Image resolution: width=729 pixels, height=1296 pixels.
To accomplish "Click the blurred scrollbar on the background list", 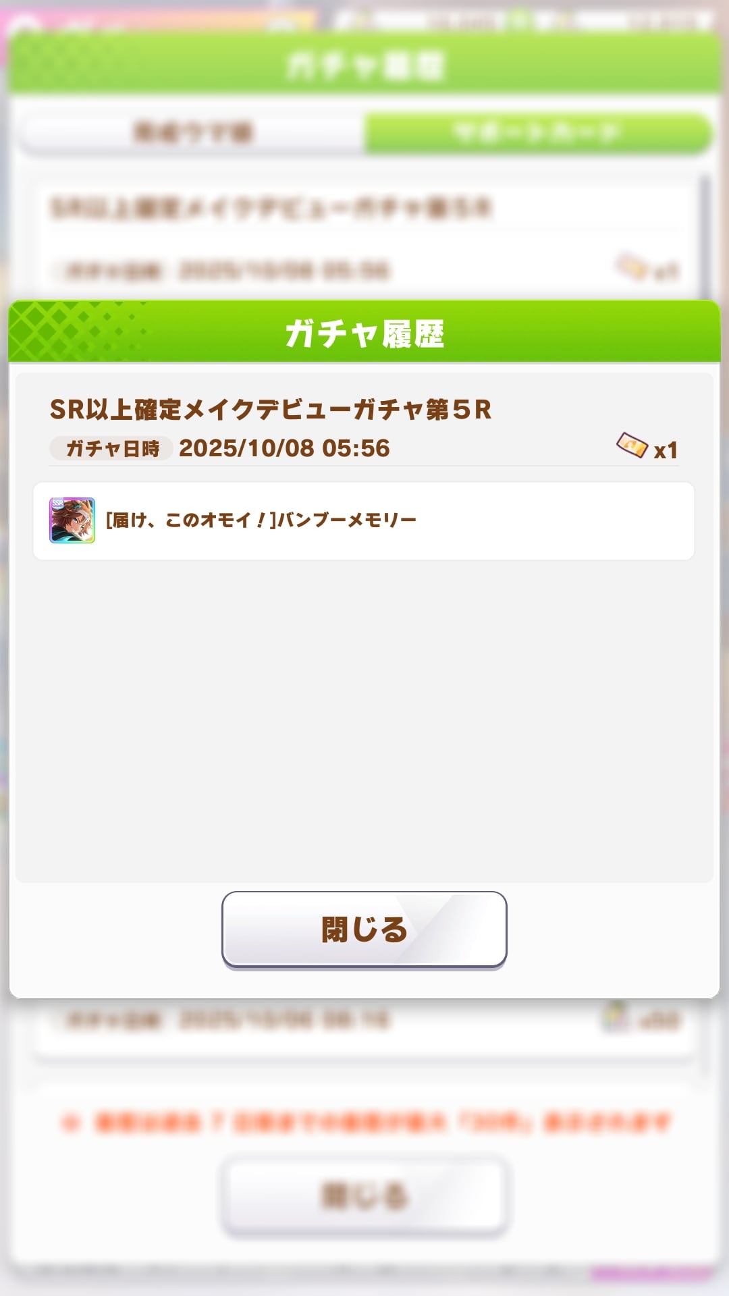I will click(705, 236).
